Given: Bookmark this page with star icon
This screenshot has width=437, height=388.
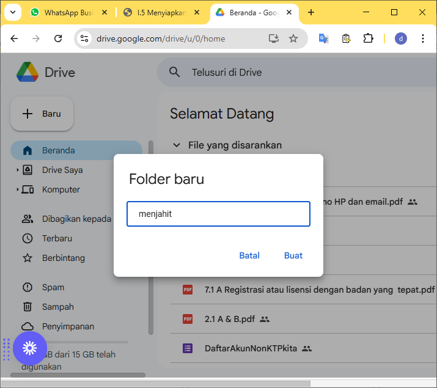Looking at the screenshot, I should tap(293, 38).
